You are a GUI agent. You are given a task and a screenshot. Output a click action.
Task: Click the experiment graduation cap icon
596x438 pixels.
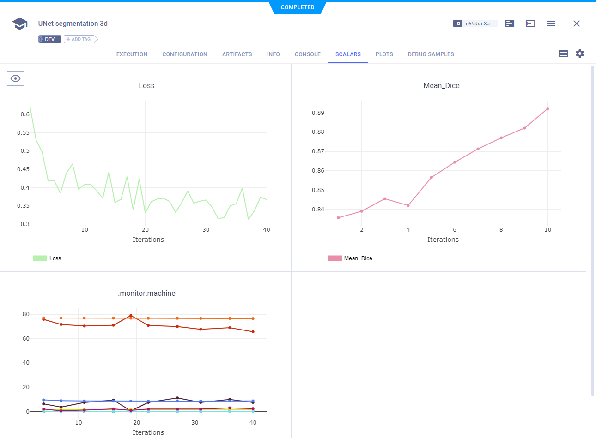pyautogui.click(x=20, y=24)
